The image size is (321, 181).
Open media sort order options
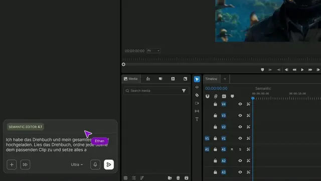tap(142, 178)
